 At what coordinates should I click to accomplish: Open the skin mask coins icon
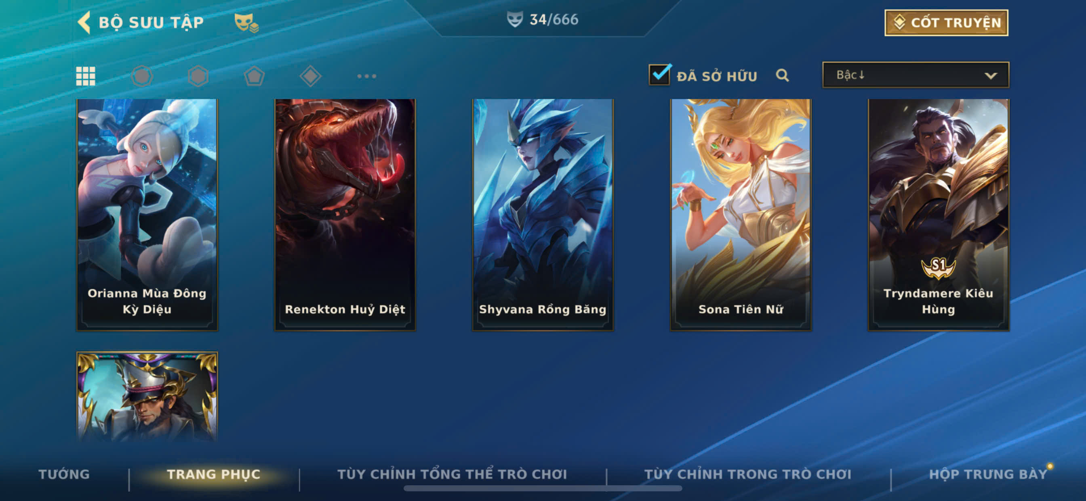[x=246, y=22]
